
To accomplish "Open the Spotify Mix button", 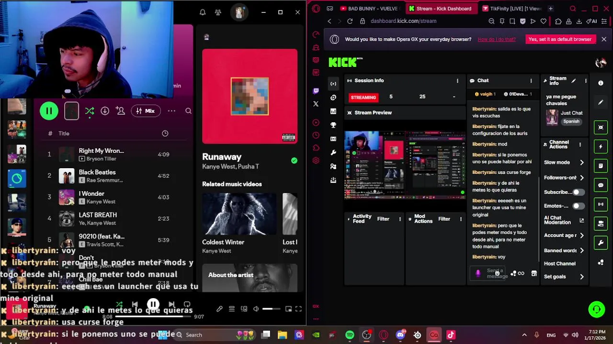I will [146, 111].
